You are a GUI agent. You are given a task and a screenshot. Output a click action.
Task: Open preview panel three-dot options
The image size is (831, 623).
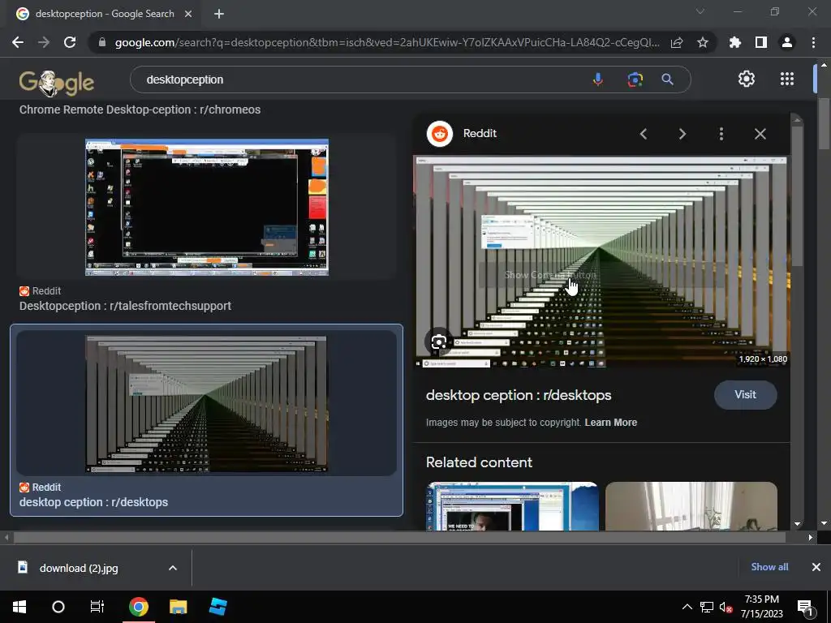pos(721,134)
